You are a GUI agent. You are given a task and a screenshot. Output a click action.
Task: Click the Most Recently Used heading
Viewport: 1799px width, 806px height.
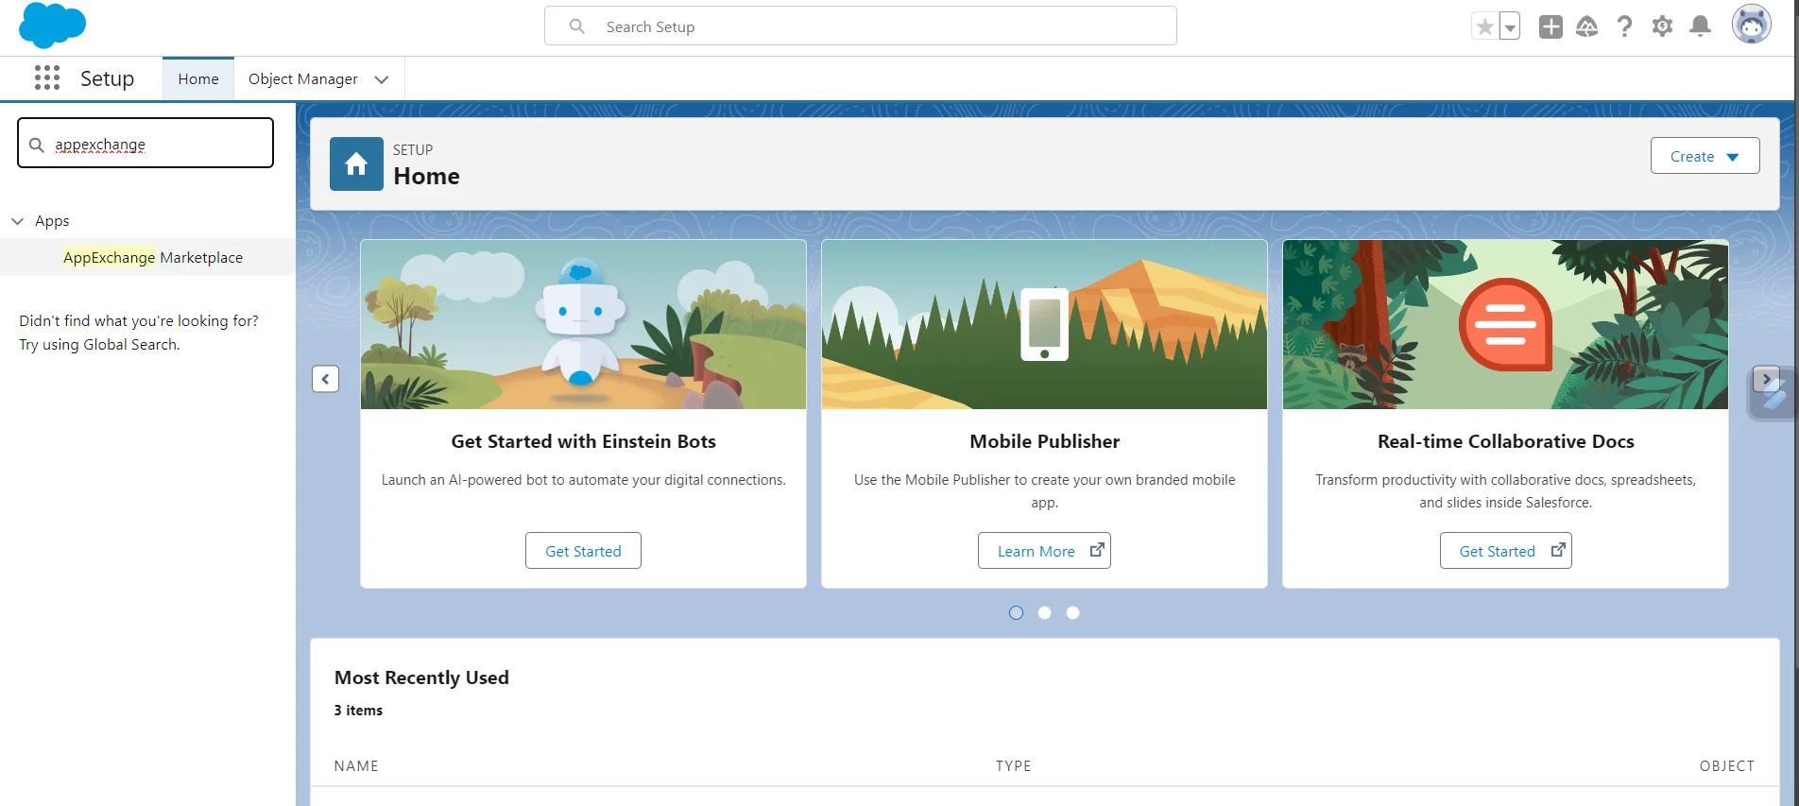(421, 677)
